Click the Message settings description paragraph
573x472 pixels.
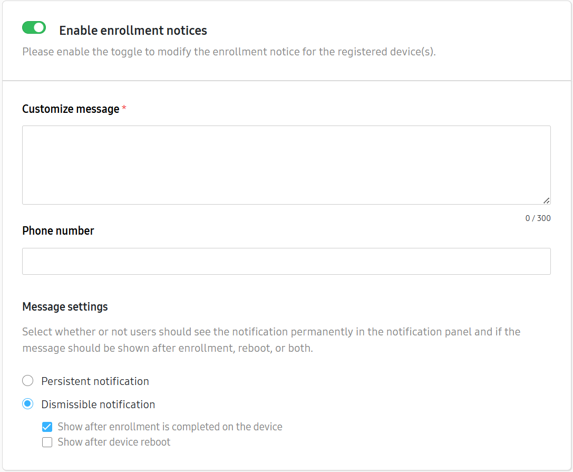[x=271, y=340]
